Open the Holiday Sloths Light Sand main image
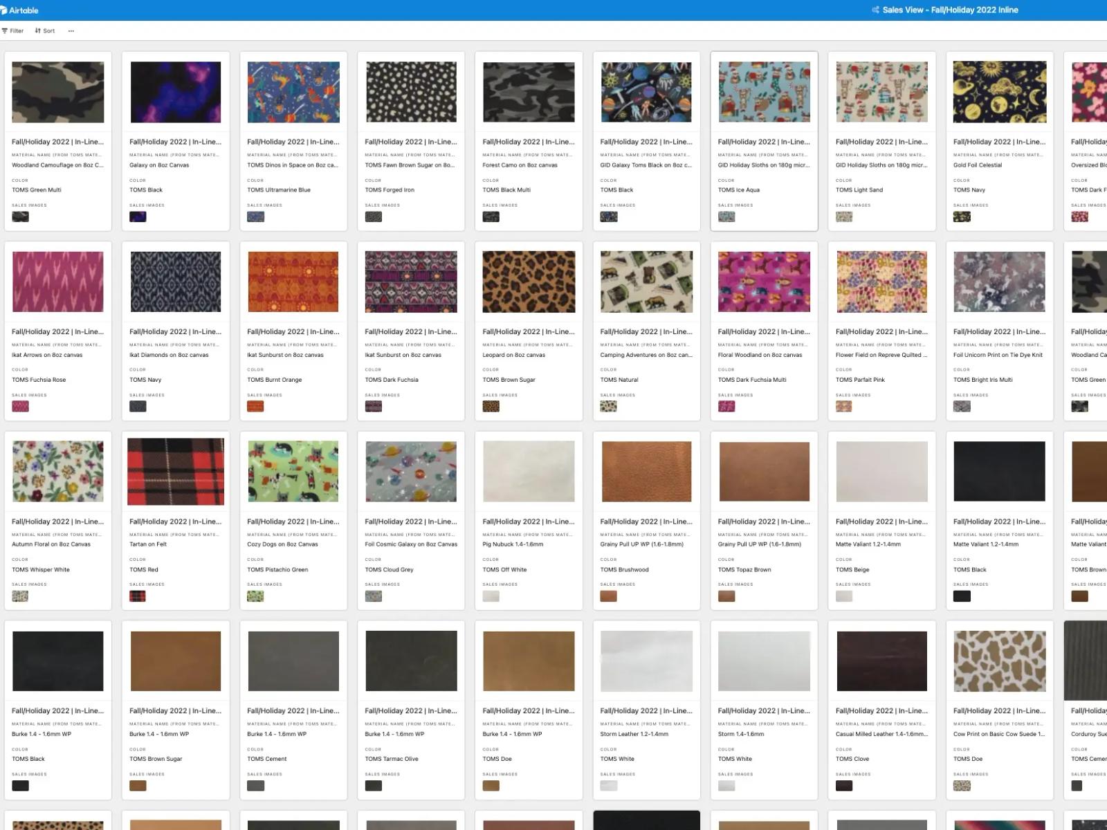This screenshot has width=1107, height=830. [881, 92]
